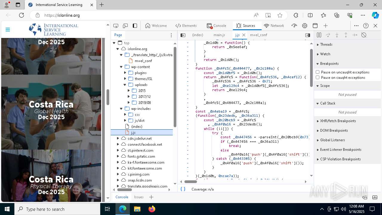Click the code editor horizontal scrollbar
This screenshot has width=382, height=215.
[190, 182]
